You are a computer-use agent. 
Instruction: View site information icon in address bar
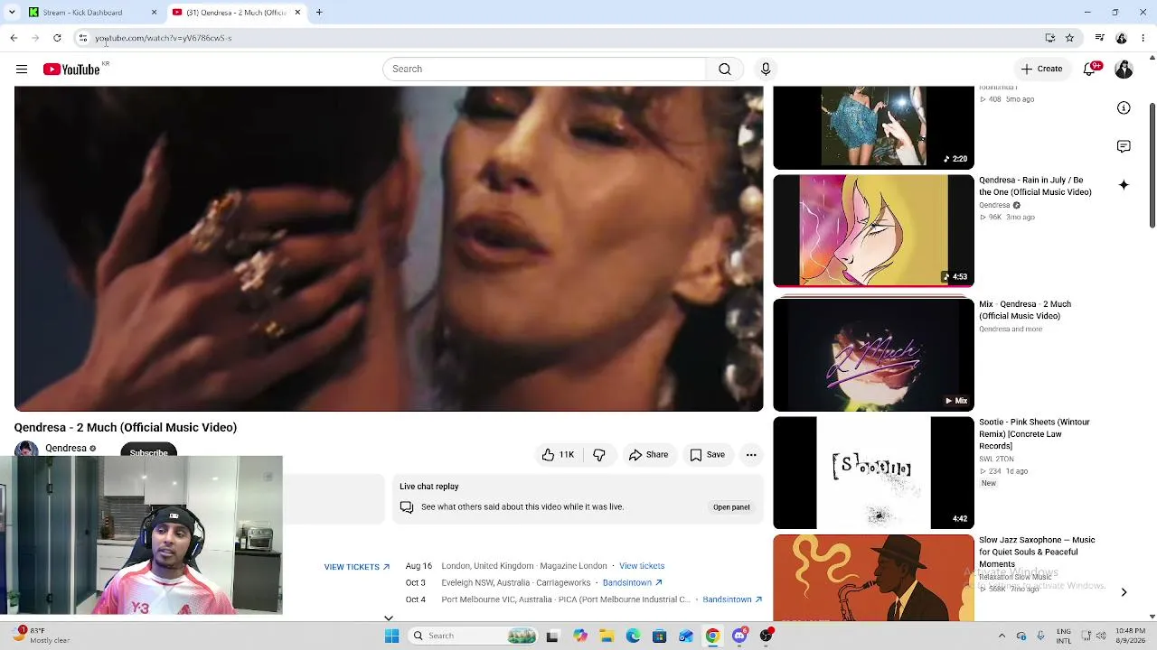point(82,38)
